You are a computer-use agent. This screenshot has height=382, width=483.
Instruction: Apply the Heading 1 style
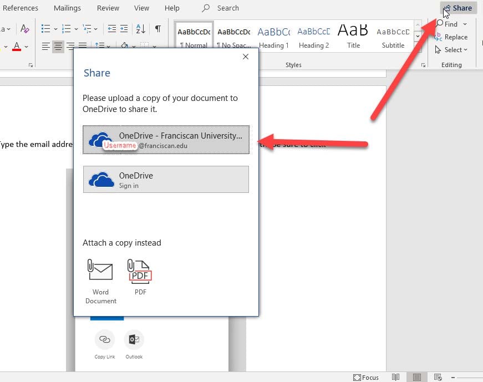point(274,35)
